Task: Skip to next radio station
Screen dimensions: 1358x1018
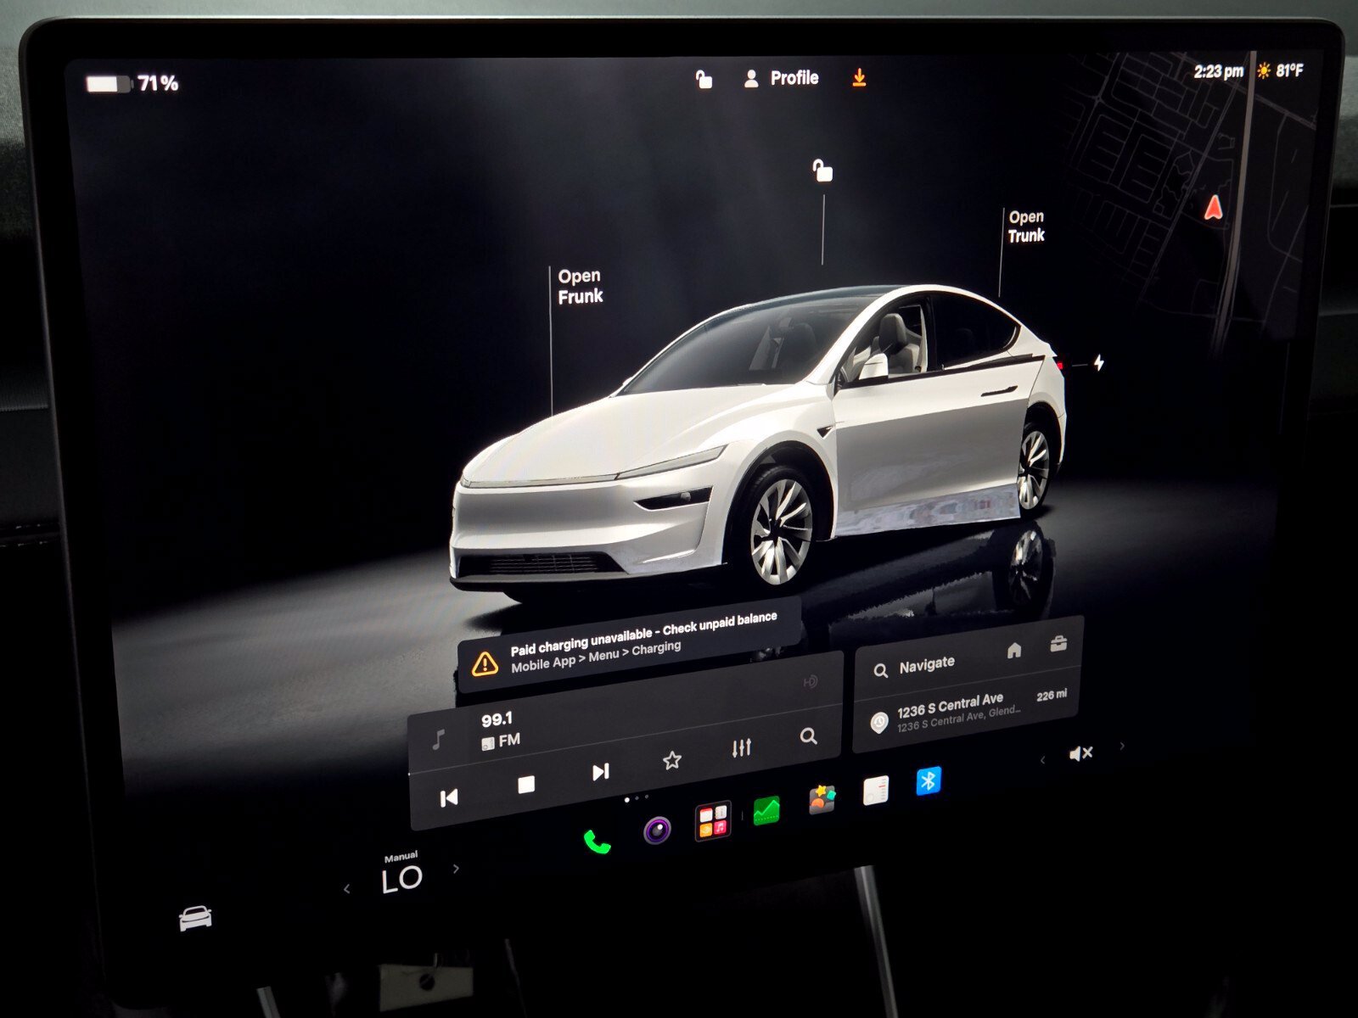Action: [601, 771]
